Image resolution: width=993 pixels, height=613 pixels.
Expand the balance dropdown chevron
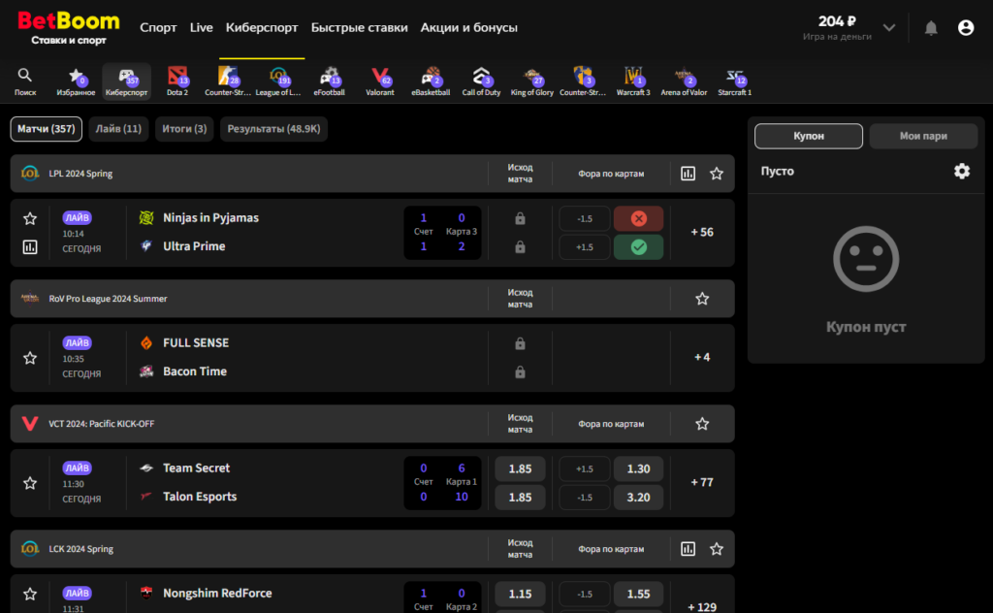click(889, 28)
